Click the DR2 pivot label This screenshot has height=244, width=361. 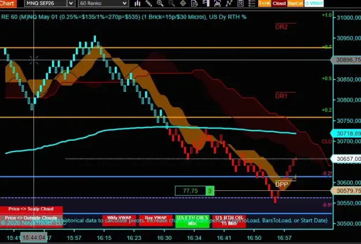281,27
